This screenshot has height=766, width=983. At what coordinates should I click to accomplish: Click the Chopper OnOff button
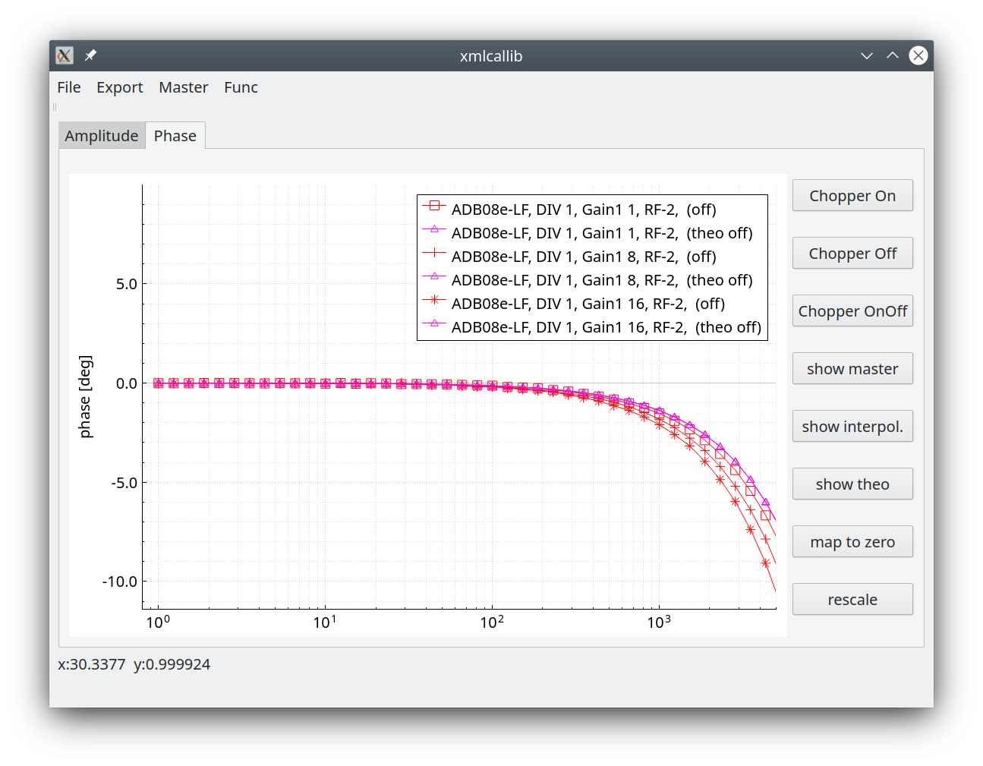click(852, 311)
